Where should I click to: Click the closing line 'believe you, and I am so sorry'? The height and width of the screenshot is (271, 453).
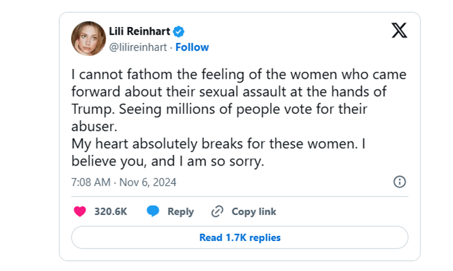[167, 161]
